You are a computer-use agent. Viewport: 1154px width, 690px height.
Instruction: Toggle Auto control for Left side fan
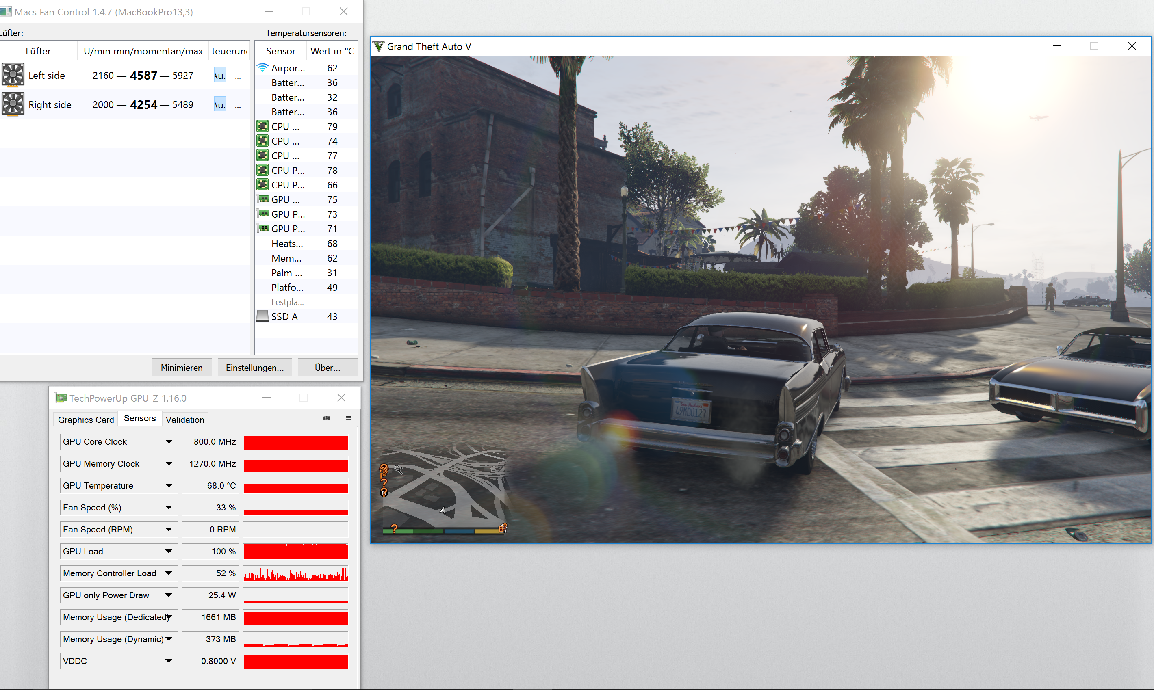pos(220,75)
